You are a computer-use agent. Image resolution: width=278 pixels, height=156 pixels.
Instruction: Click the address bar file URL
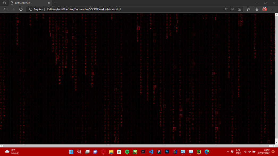pos(84,9)
